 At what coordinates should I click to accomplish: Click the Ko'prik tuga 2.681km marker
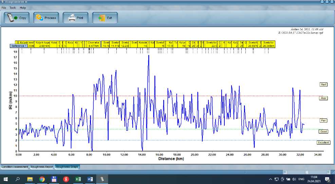[43, 44]
